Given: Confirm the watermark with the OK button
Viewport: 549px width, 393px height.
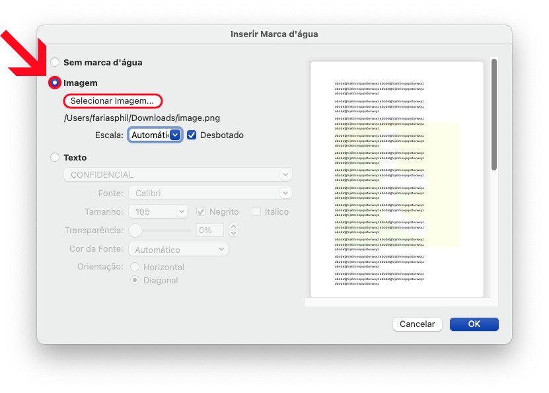Looking at the screenshot, I should (x=474, y=324).
